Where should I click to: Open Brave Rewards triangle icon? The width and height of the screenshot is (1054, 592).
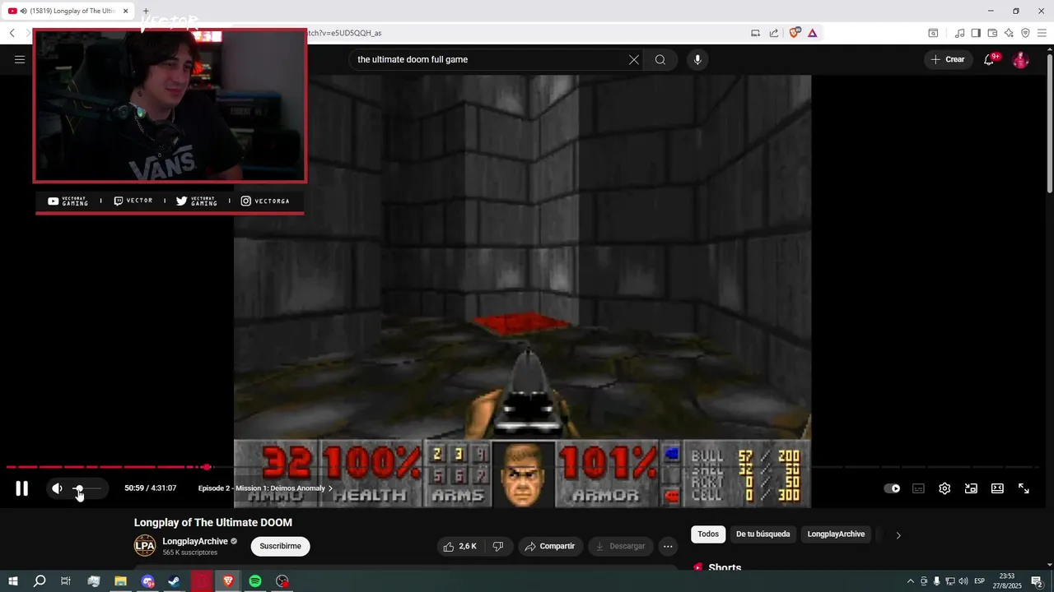tap(812, 33)
